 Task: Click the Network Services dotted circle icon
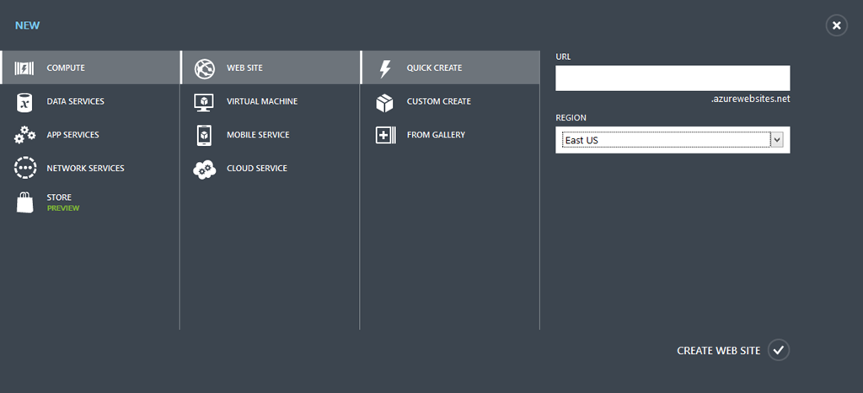[25, 168]
